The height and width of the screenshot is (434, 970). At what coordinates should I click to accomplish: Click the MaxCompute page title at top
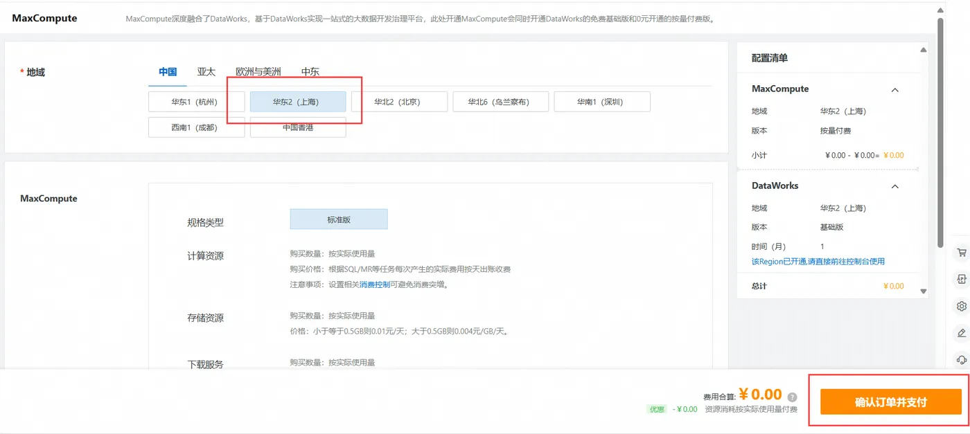[44, 18]
